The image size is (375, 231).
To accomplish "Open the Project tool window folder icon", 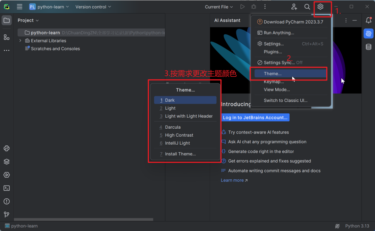I will click(7, 20).
